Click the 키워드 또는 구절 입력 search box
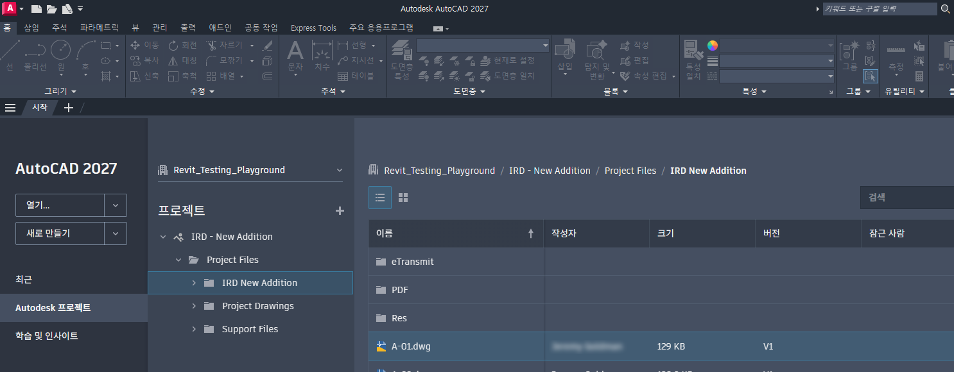Screen dimensions: 954x372 [x=880, y=9]
